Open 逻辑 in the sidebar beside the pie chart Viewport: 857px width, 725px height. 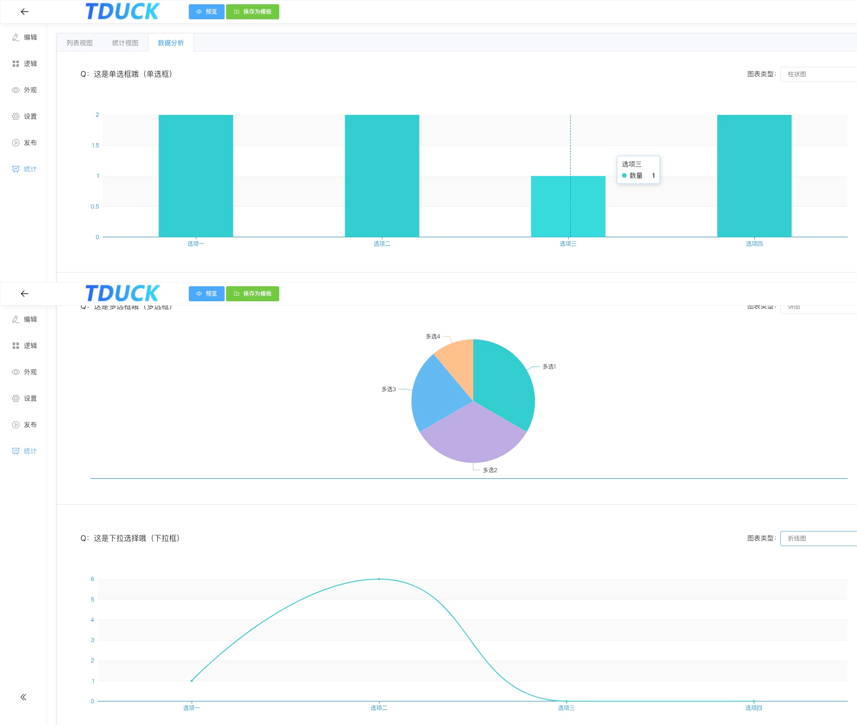point(24,346)
